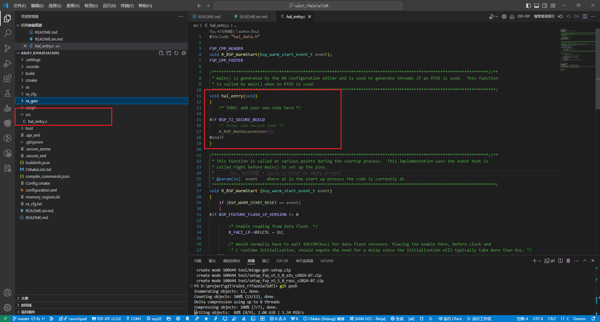Viewport: 600px width, 322px height.
Task: Click the lightning flash icon in status bar
Action: [216, 319]
